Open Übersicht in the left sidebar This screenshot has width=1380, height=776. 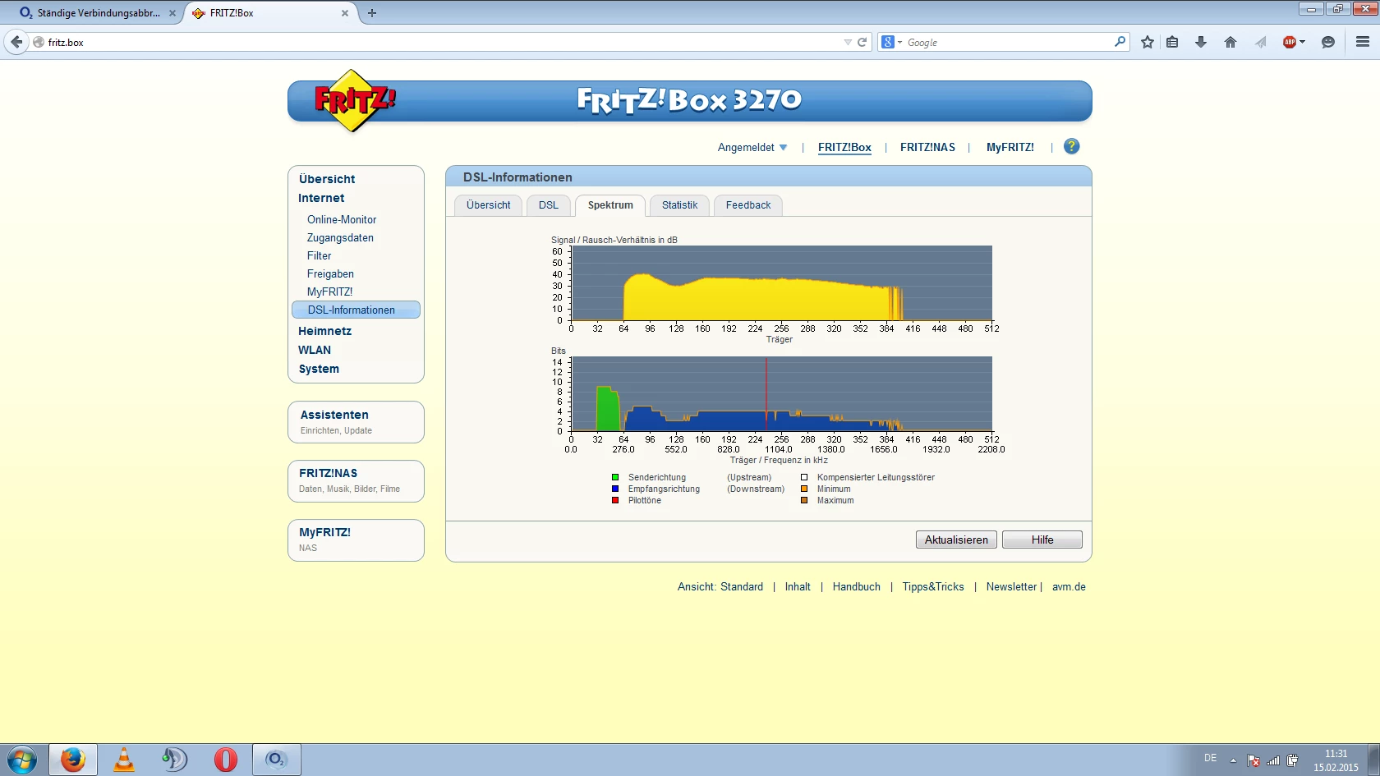[x=327, y=179]
